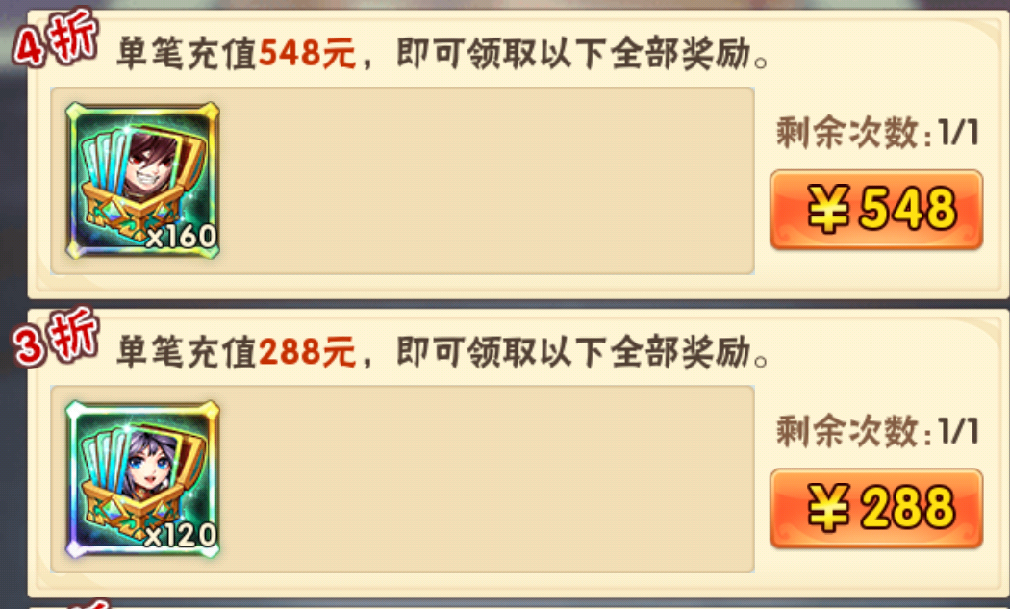Viewport: 1010px width, 609px height.
Task: Tap the grinning dark-haired hero portrait
Action: tap(149, 165)
